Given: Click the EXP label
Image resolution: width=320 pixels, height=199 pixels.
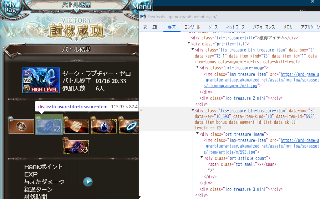Looking at the screenshot, I should (x=31, y=174).
